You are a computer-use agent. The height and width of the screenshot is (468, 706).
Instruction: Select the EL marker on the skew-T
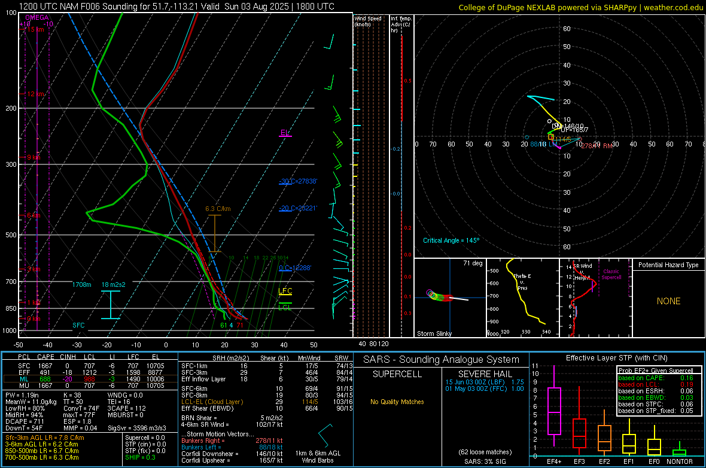coord(285,132)
